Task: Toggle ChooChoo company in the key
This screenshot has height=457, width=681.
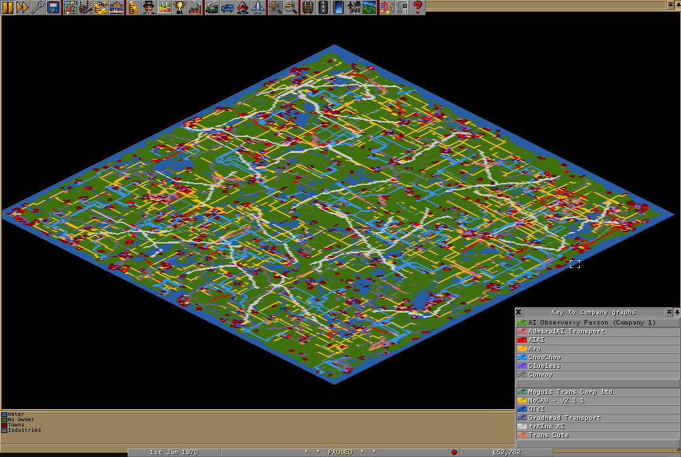Action: (x=597, y=357)
